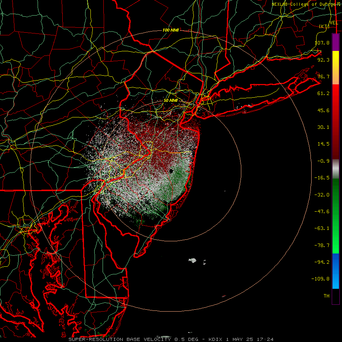Select the -63.1 velocity scale value
The image size is (342, 342).
pyautogui.click(x=322, y=228)
